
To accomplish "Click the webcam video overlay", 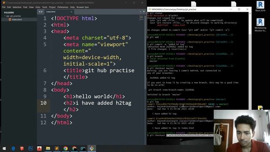I will 242,131.
